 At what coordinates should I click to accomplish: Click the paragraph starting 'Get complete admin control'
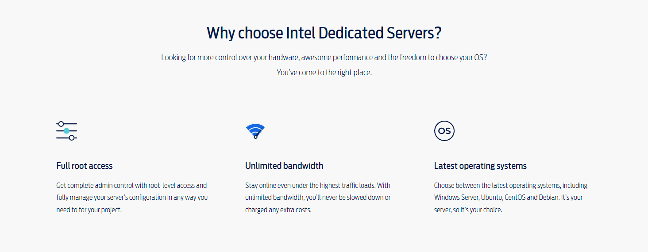132,198
